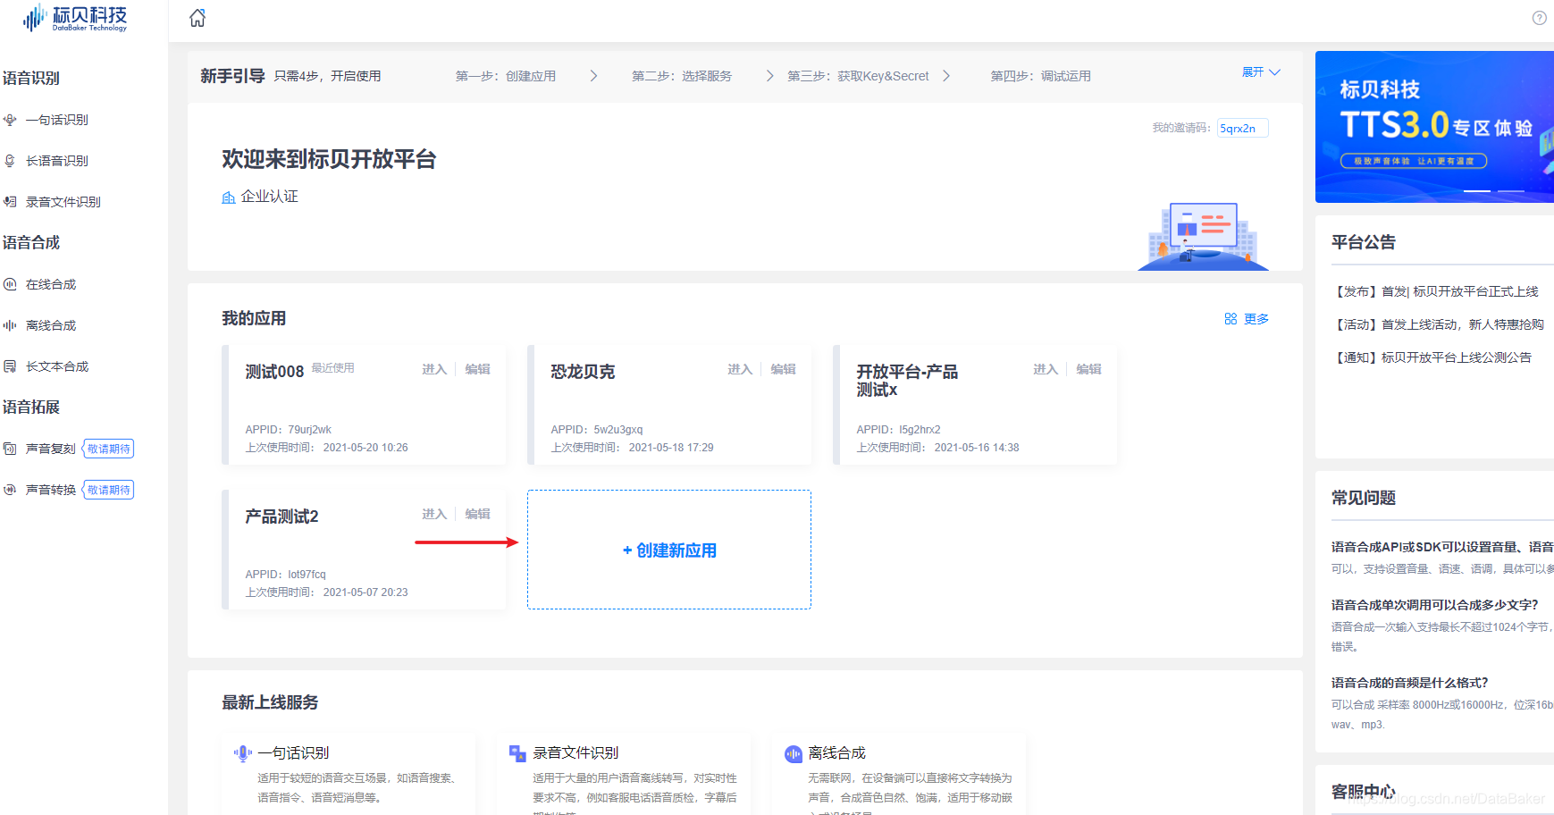This screenshot has width=1554, height=815.
Task: Click 创建新应用 button
Action: click(669, 550)
